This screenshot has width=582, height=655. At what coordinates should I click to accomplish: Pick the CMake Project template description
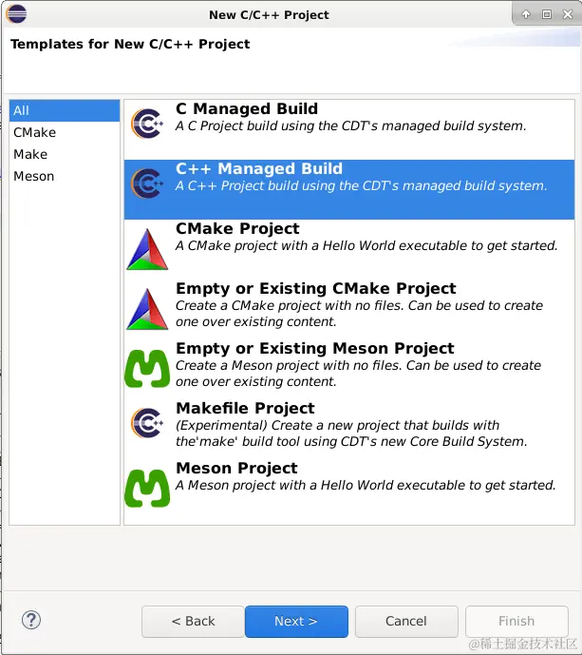pos(366,245)
